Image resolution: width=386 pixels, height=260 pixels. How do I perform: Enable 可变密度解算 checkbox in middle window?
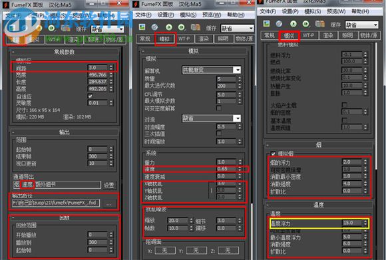click(218, 108)
